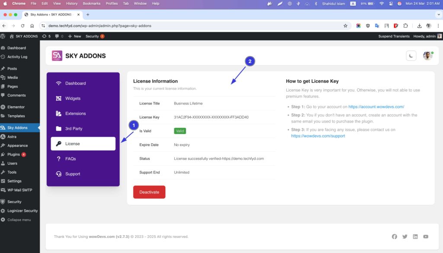Open the wowdevs.com/support link

318,136
